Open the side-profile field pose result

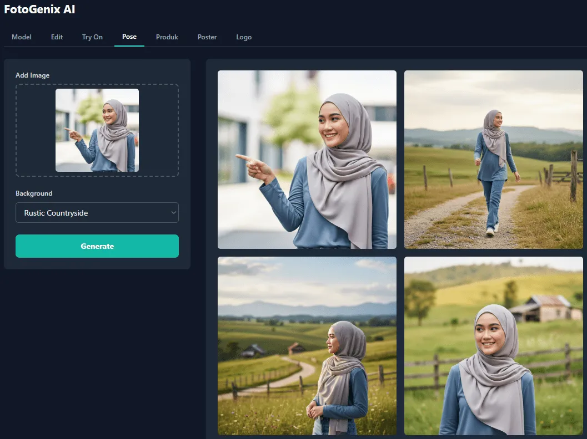tap(307, 346)
